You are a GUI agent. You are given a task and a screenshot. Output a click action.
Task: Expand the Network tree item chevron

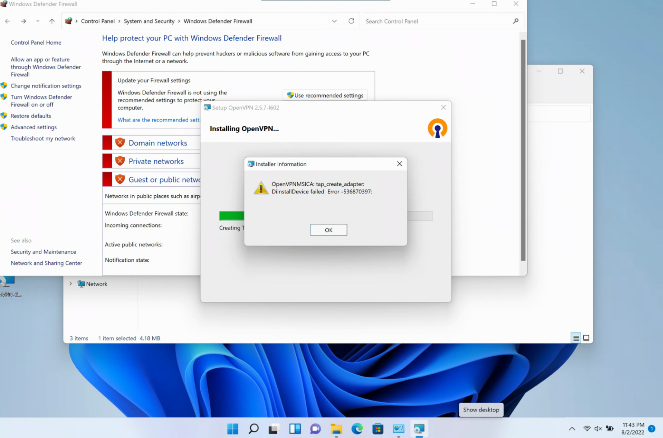pos(71,284)
